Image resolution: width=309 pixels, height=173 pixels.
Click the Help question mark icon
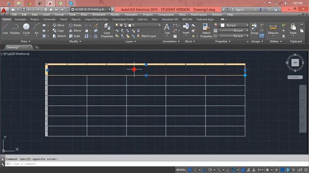276,10
